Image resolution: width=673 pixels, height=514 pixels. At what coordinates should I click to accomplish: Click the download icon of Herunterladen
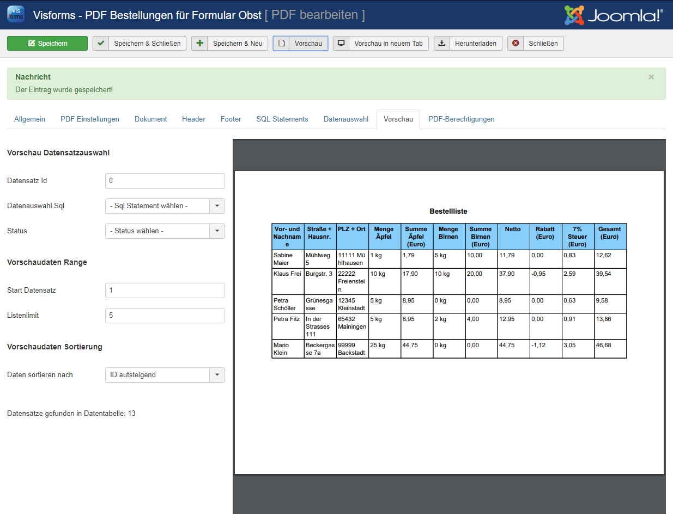[442, 44]
